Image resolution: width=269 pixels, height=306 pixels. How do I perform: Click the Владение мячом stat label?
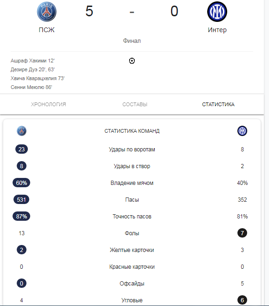[x=132, y=183]
